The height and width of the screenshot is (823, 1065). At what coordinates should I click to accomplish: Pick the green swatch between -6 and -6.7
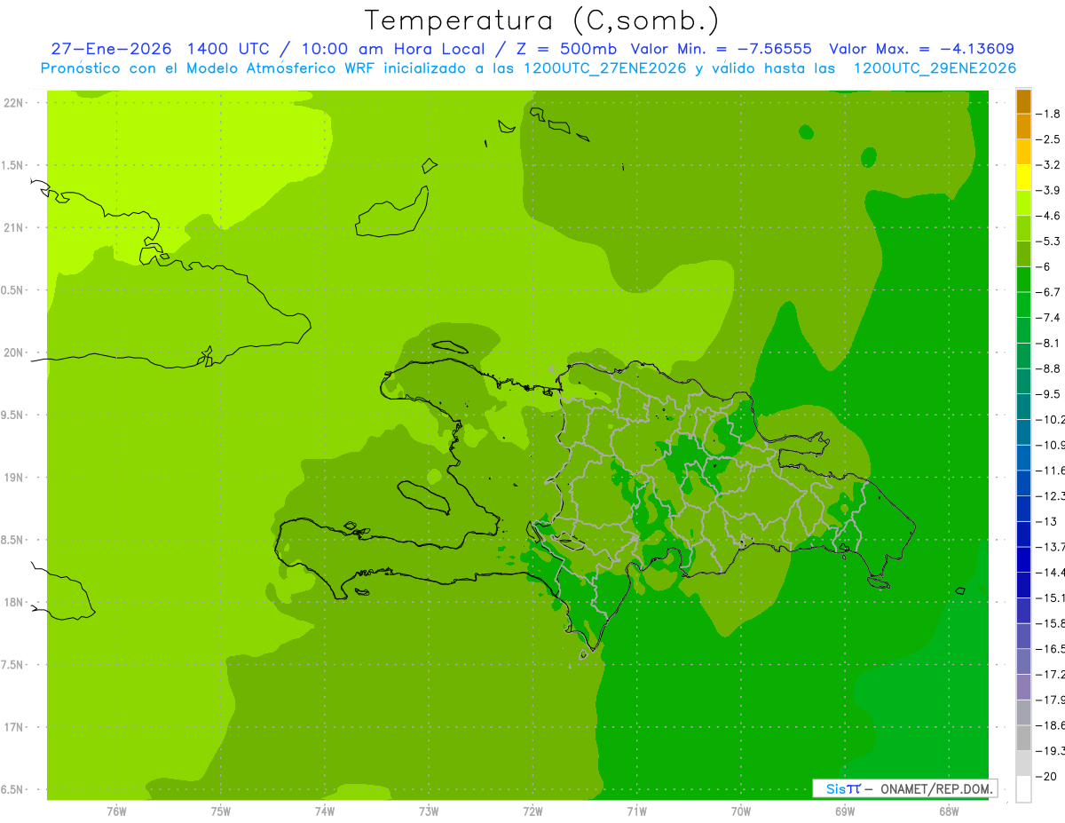[x=1023, y=280]
